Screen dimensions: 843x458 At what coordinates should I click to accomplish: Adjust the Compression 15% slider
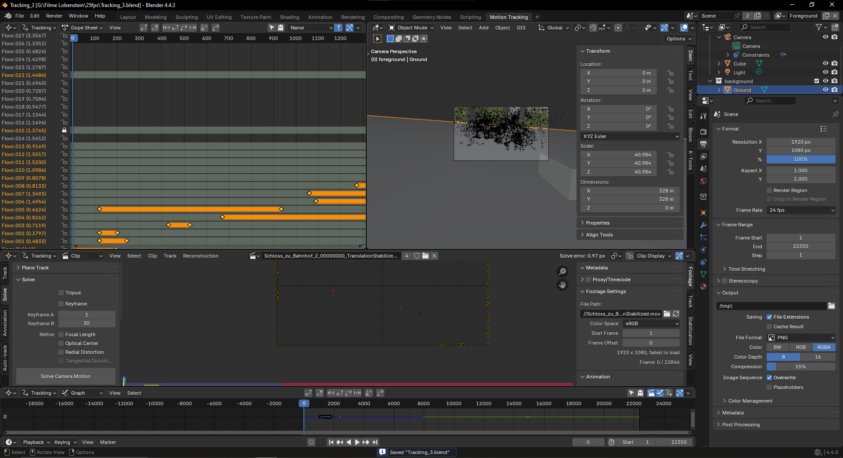tap(801, 367)
